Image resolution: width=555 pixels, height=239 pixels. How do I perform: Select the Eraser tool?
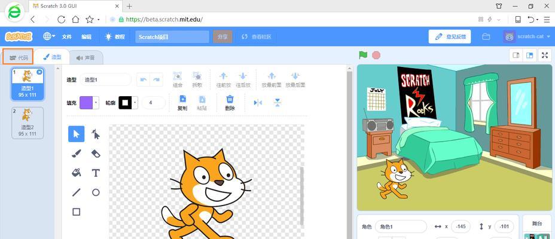coord(96,154)
